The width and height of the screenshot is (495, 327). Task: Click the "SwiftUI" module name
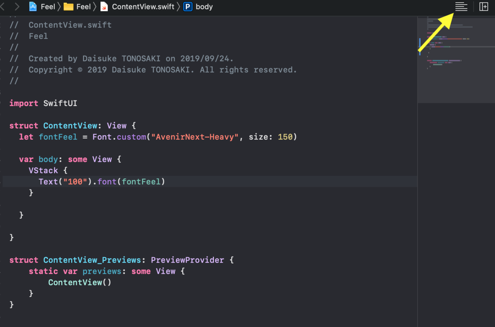click(x=60, y=103)
